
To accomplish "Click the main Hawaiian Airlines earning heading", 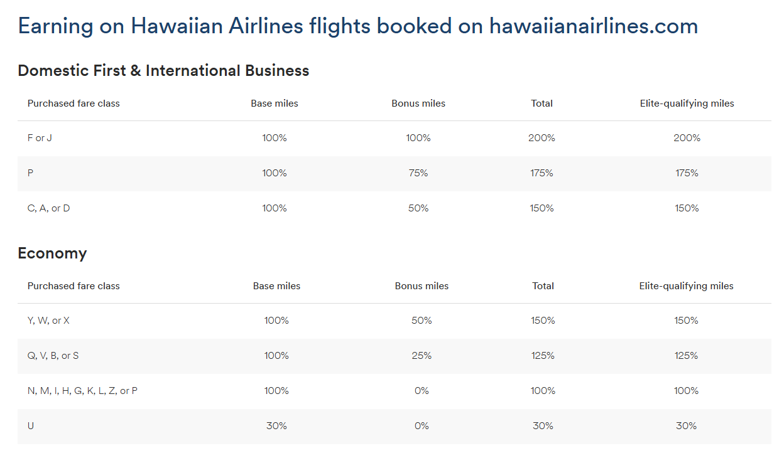I will [357, 26].
